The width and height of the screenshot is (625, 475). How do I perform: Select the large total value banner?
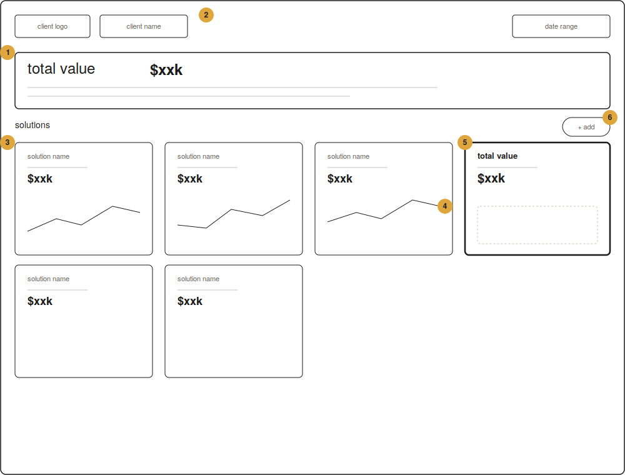(x=312, y=81)
